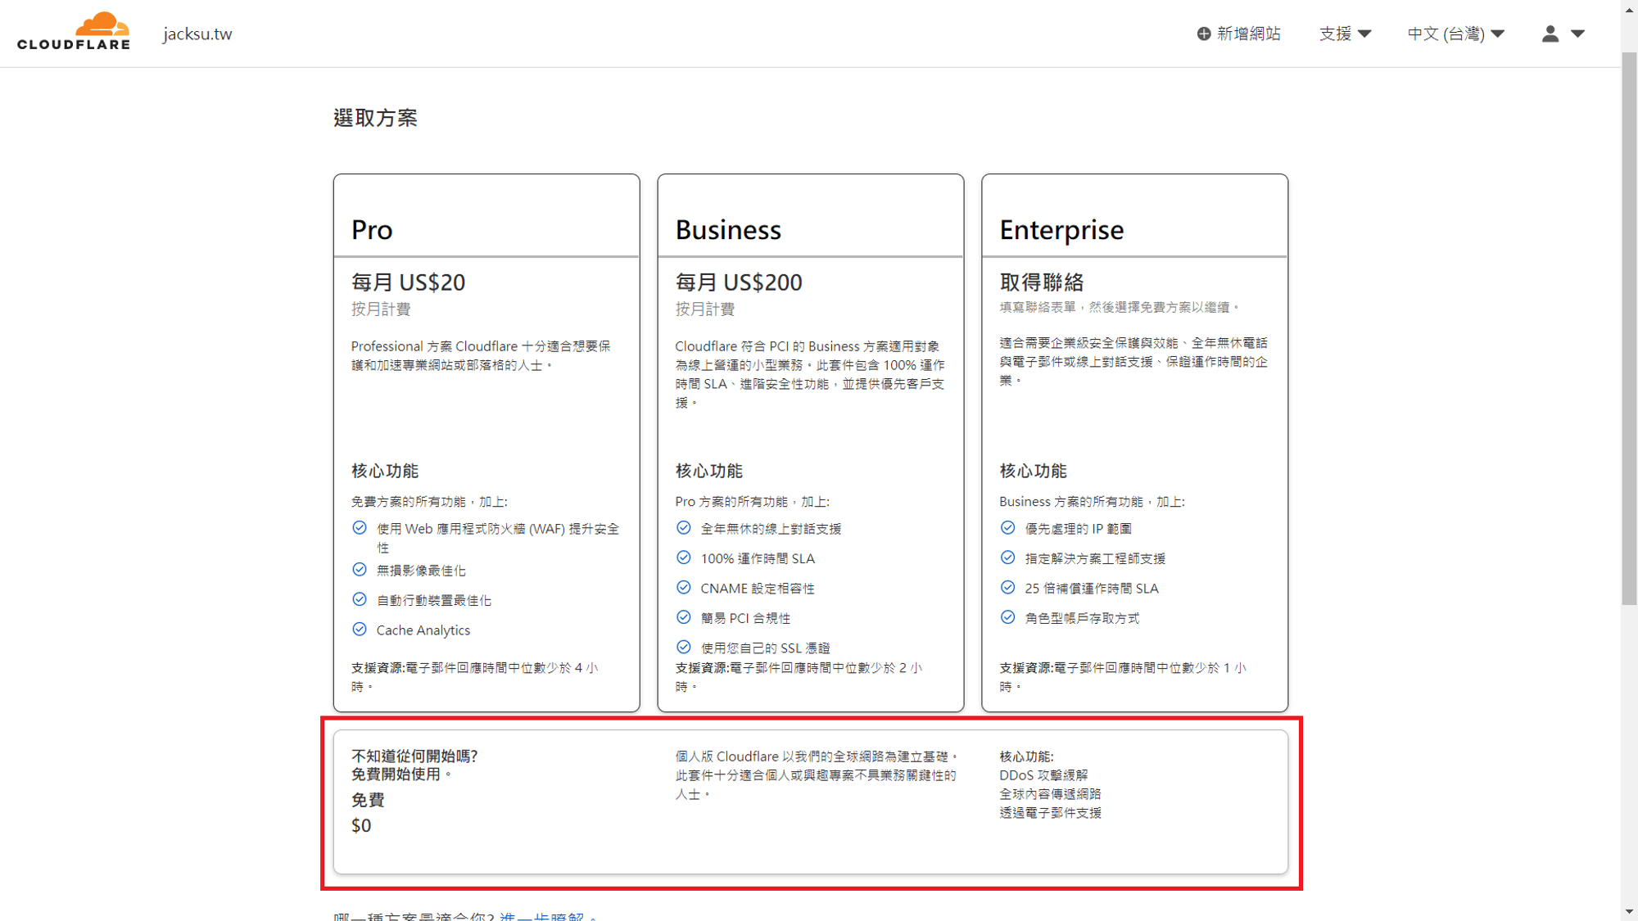Click checkmark icon next to 指定解決方案工程師支援

1008,558
